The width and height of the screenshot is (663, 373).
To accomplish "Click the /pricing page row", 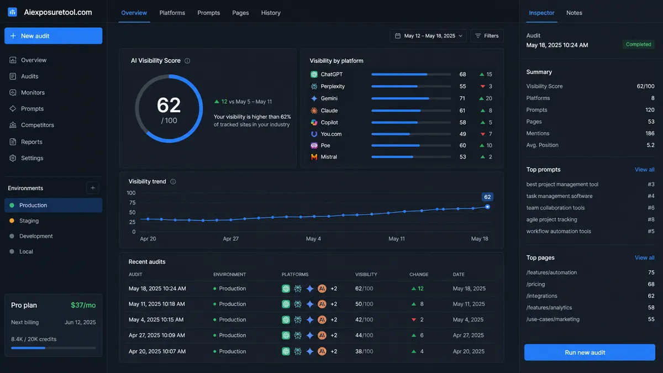I will [x=590, y=284].
